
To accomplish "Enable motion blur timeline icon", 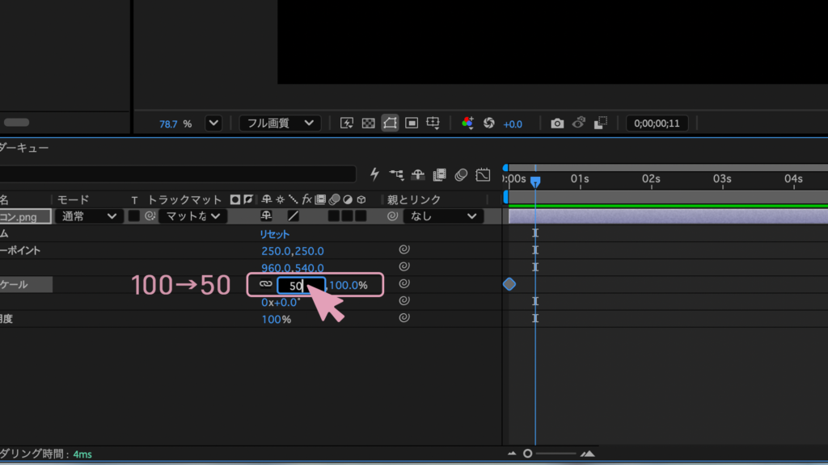I will click(461, 174).
